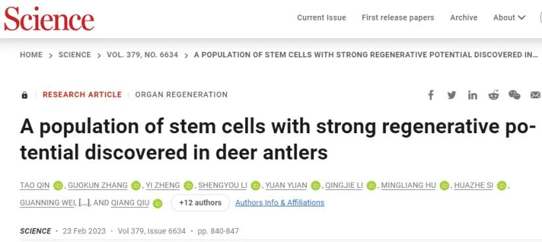Share on LinkedIn icon
This screenshot has height=242, width=542.
pyautogui.click(x=473, y=95)
